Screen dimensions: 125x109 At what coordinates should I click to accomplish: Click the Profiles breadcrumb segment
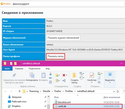point(69,91)
